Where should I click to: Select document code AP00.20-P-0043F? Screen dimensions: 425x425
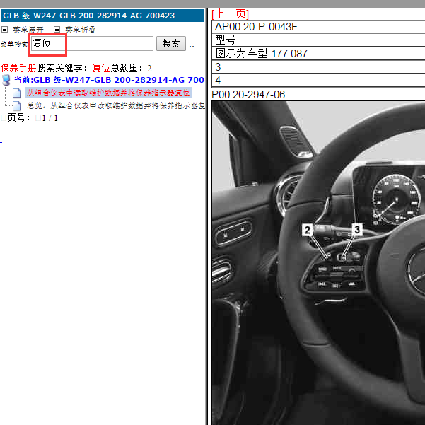point(256,27)
